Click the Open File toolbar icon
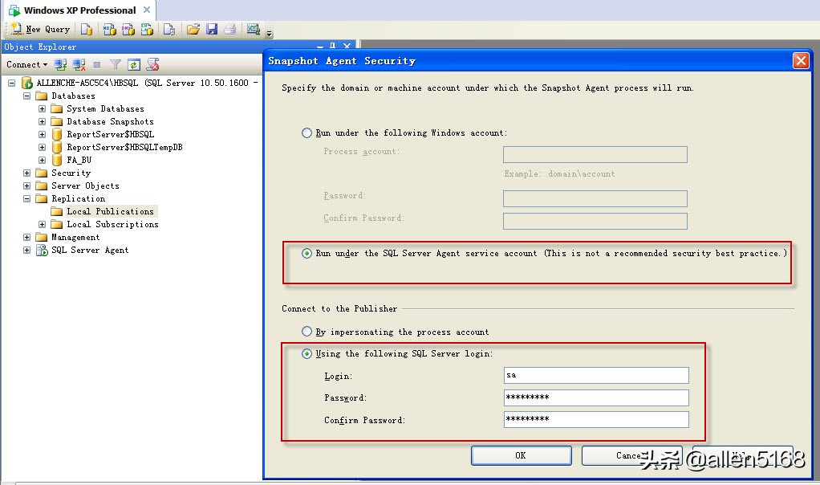The width and height of the screenshot is (820, 485). coord(193,29)
